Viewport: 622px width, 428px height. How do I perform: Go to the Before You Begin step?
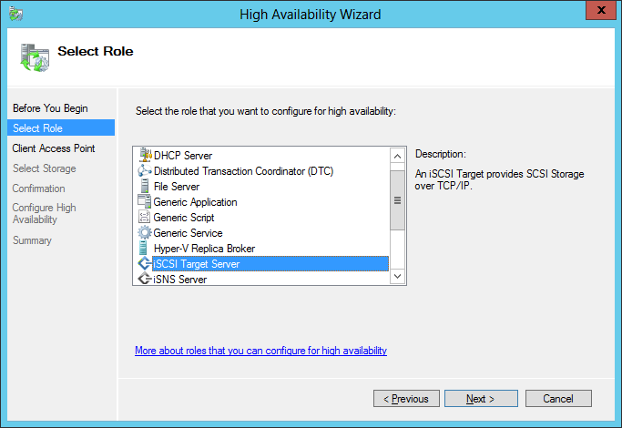coord(50,108)
